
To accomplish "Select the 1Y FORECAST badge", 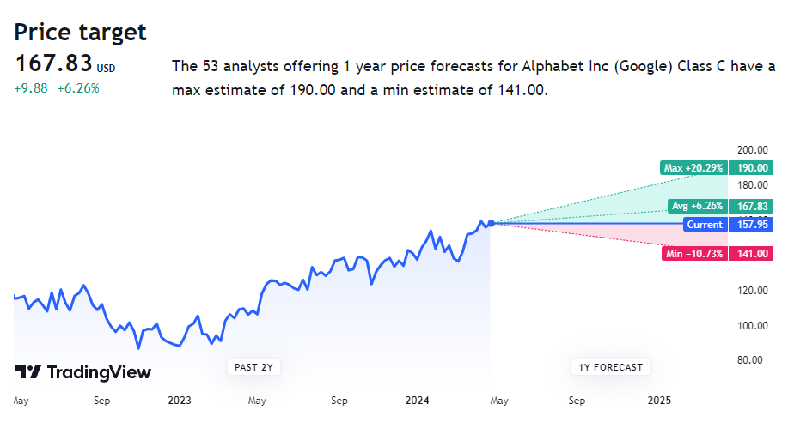I will [610, 367].
